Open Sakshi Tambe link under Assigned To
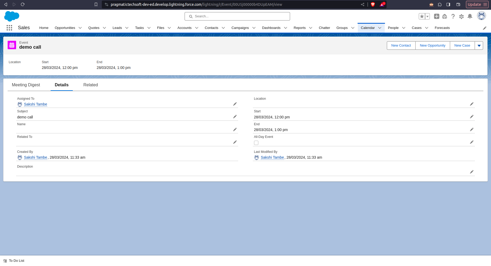Viewport: 491px width, 266px height. pyautogui.click(x=36, y=104)
